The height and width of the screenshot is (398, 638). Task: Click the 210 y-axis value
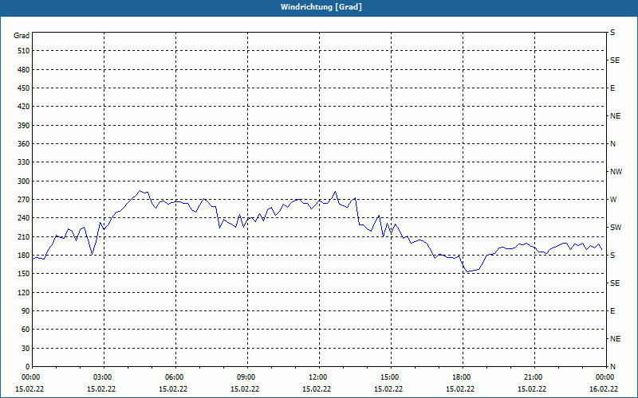tap(23, 236)
